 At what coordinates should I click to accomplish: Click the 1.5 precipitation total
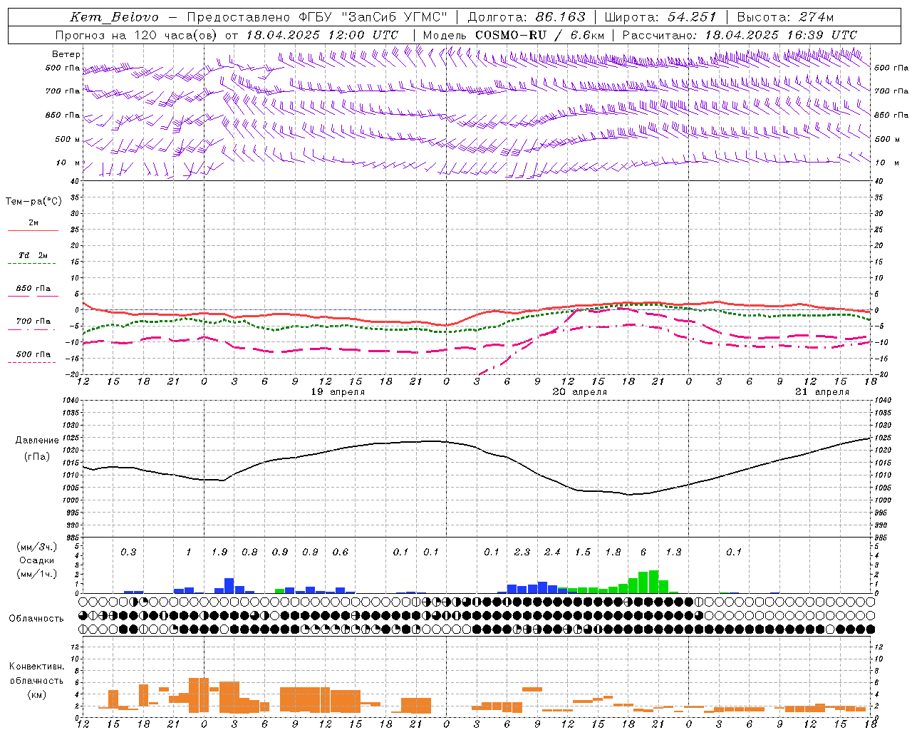click(x=583, y=552)
